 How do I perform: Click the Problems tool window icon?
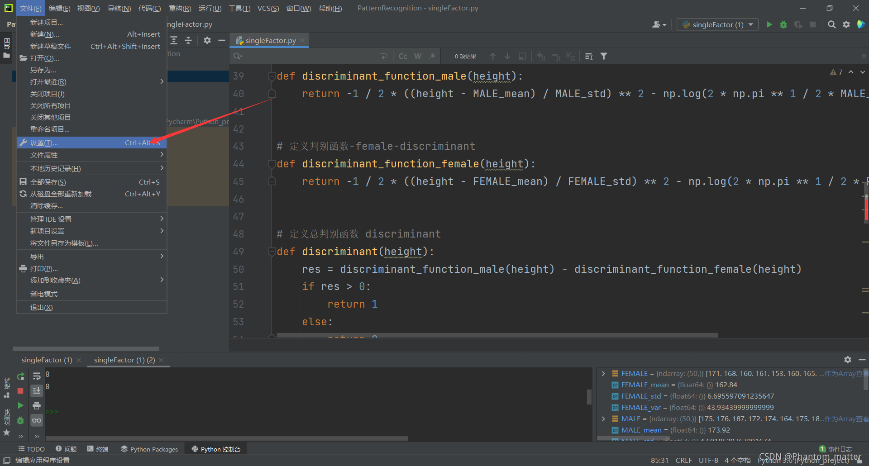(x=66, y=449)
